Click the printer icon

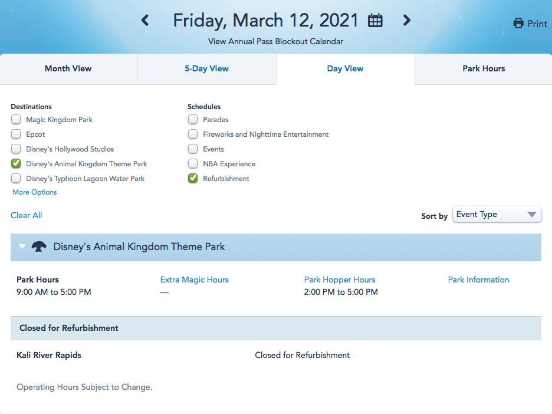[518, 24]
